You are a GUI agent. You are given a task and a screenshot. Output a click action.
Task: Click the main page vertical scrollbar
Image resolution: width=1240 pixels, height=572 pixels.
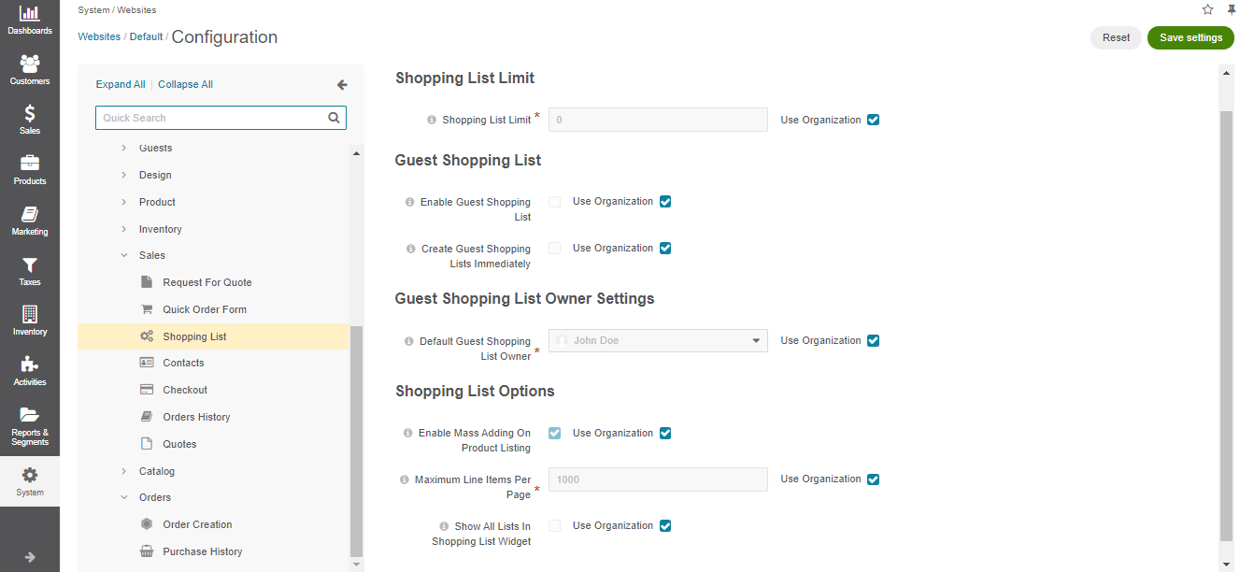click(x=1227, y=325)
